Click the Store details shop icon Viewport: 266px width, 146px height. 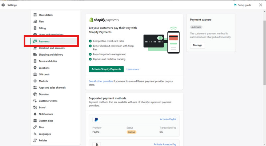coord(35,15)
